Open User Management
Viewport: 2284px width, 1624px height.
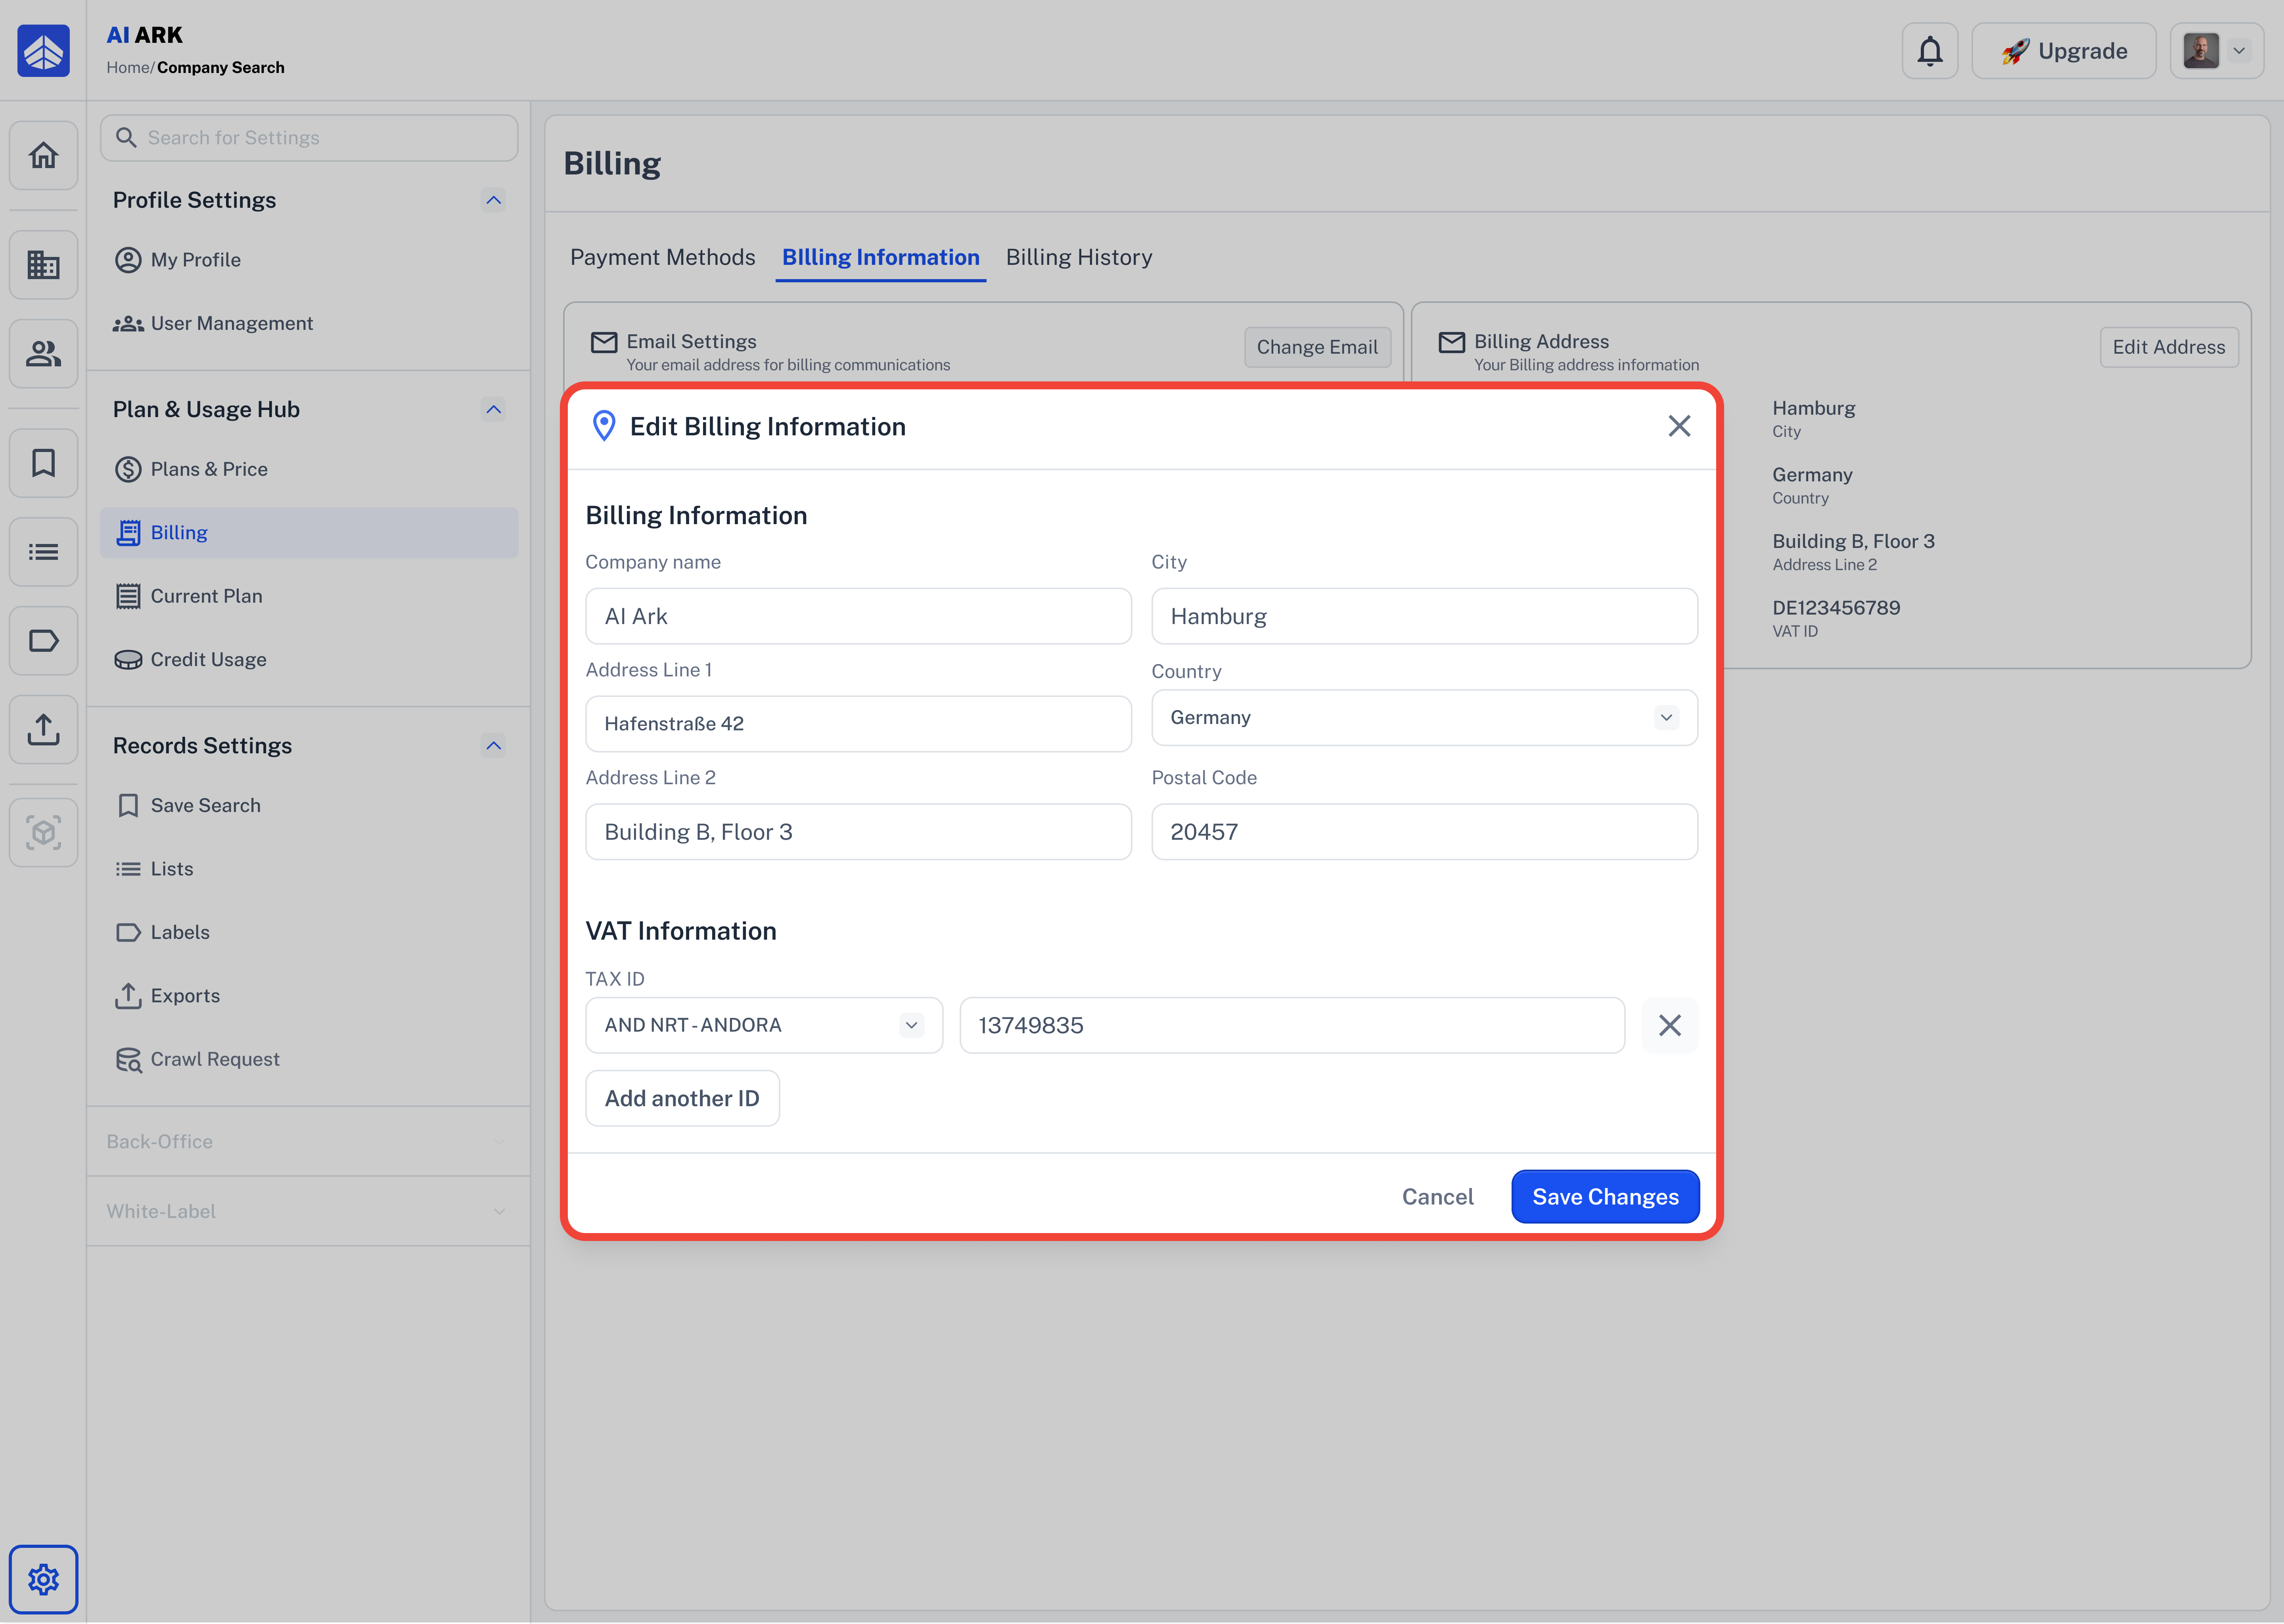[309, 323]
